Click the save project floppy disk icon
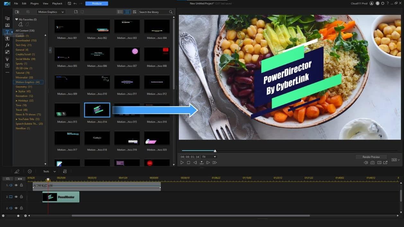Image resolution: width=404 pixels, height=227 pixels. tap(70, 4)
